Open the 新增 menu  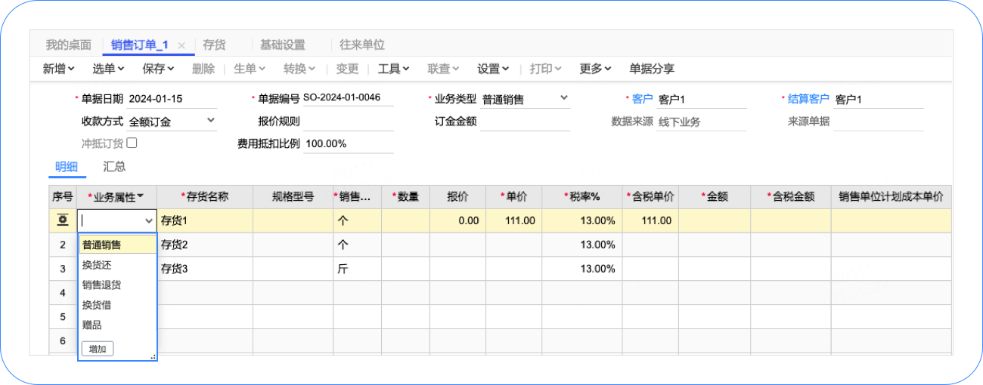[x=58, y=69]
